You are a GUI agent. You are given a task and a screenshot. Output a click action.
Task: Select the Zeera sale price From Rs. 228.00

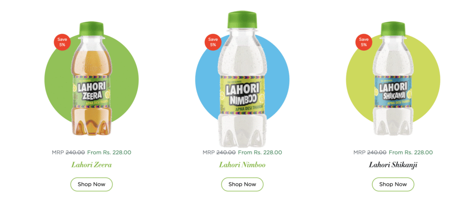tap(109, 152)
